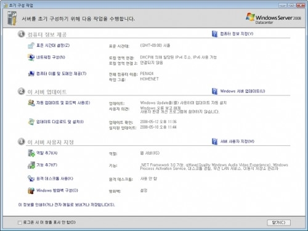Click the time zone setting icon
The height and width of the screenshot is (231, 308).
click(x=31, y=46)
